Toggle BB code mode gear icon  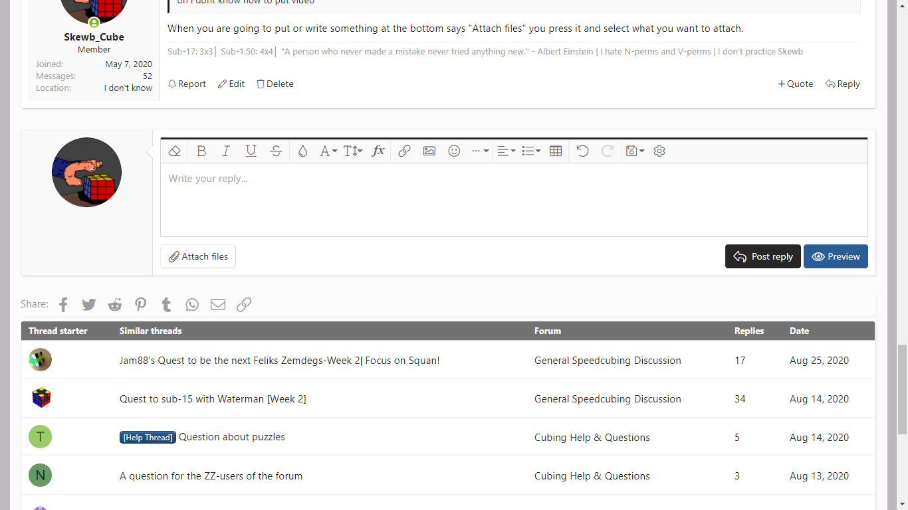[659, 151]
